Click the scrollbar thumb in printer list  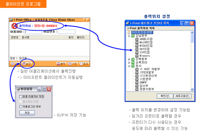[192, 38]
